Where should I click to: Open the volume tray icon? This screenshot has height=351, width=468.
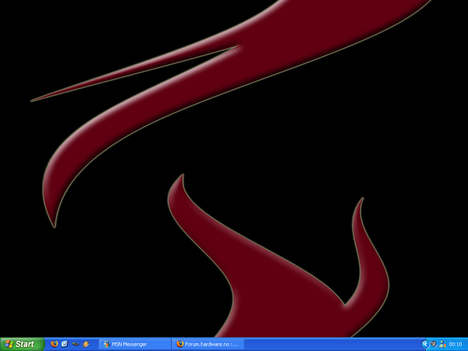click(x=434, y=344)
